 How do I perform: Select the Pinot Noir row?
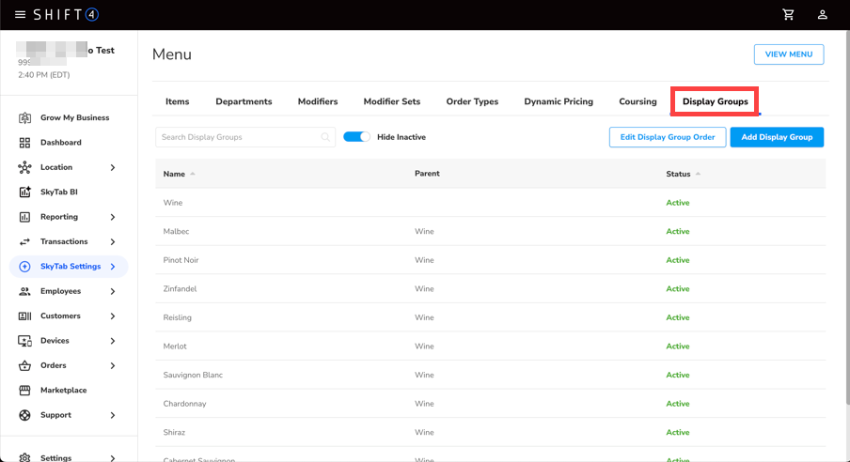click(181, 260)
